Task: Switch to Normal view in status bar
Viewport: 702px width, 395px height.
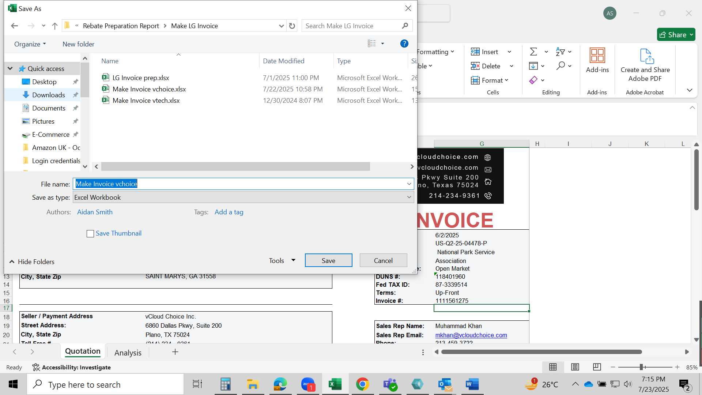Action: click(553, 367)
